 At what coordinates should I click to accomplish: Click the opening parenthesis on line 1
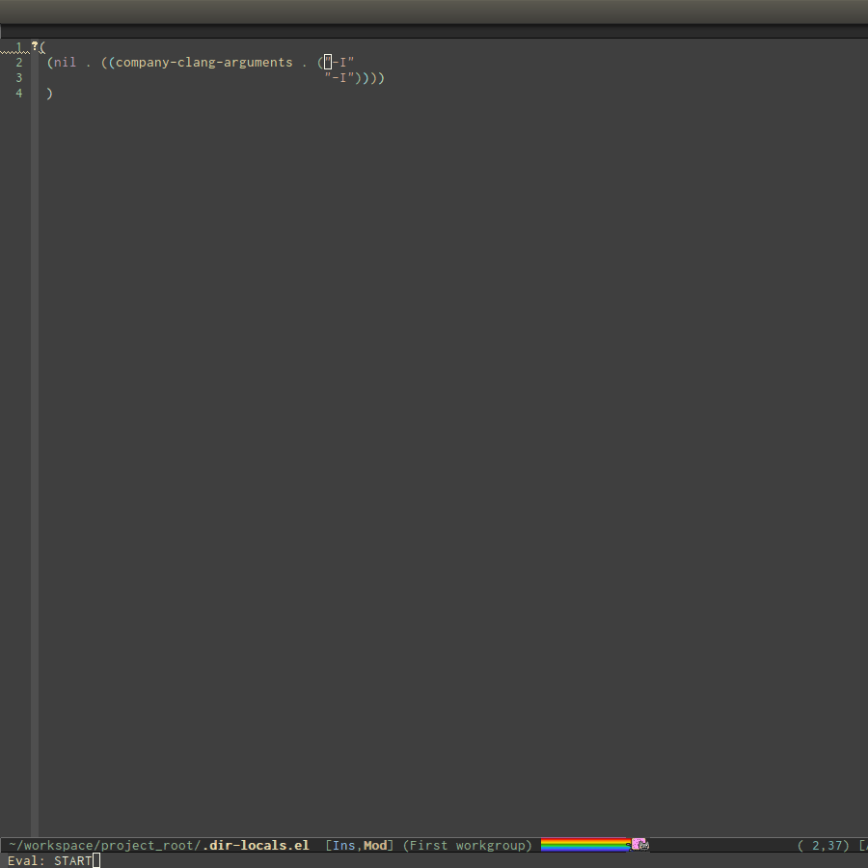click(42, 47)
